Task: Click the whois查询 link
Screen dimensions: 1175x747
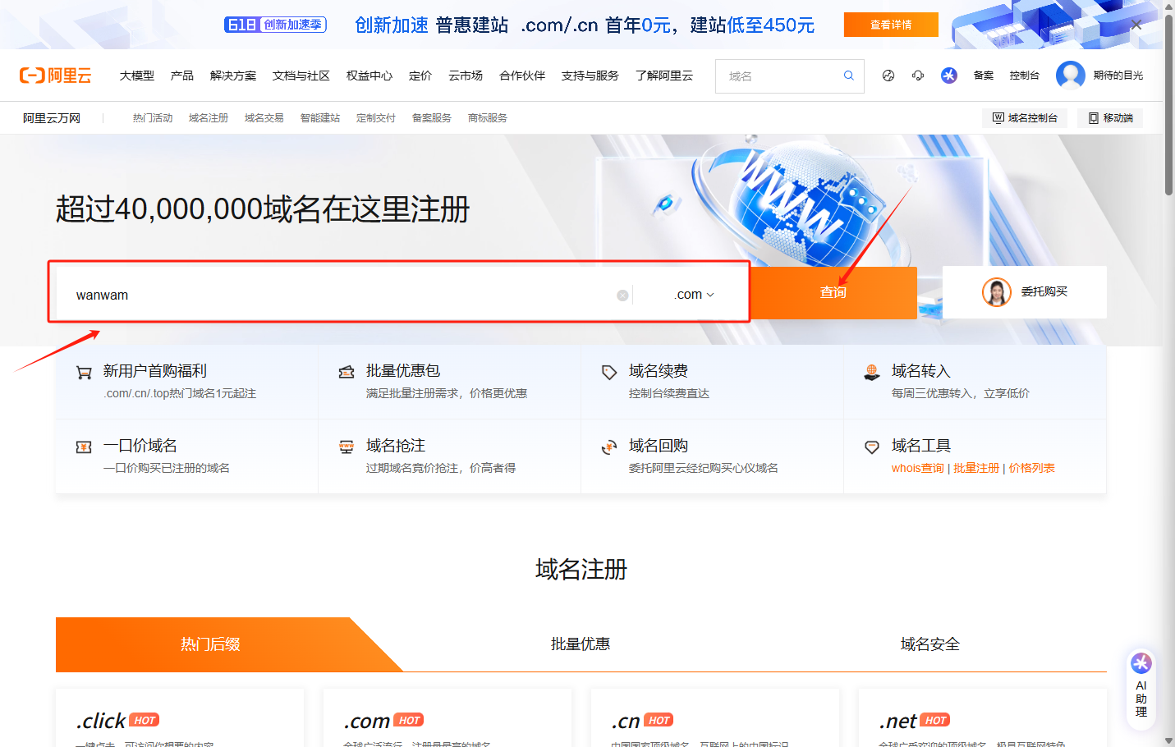Action: [918, 468]
